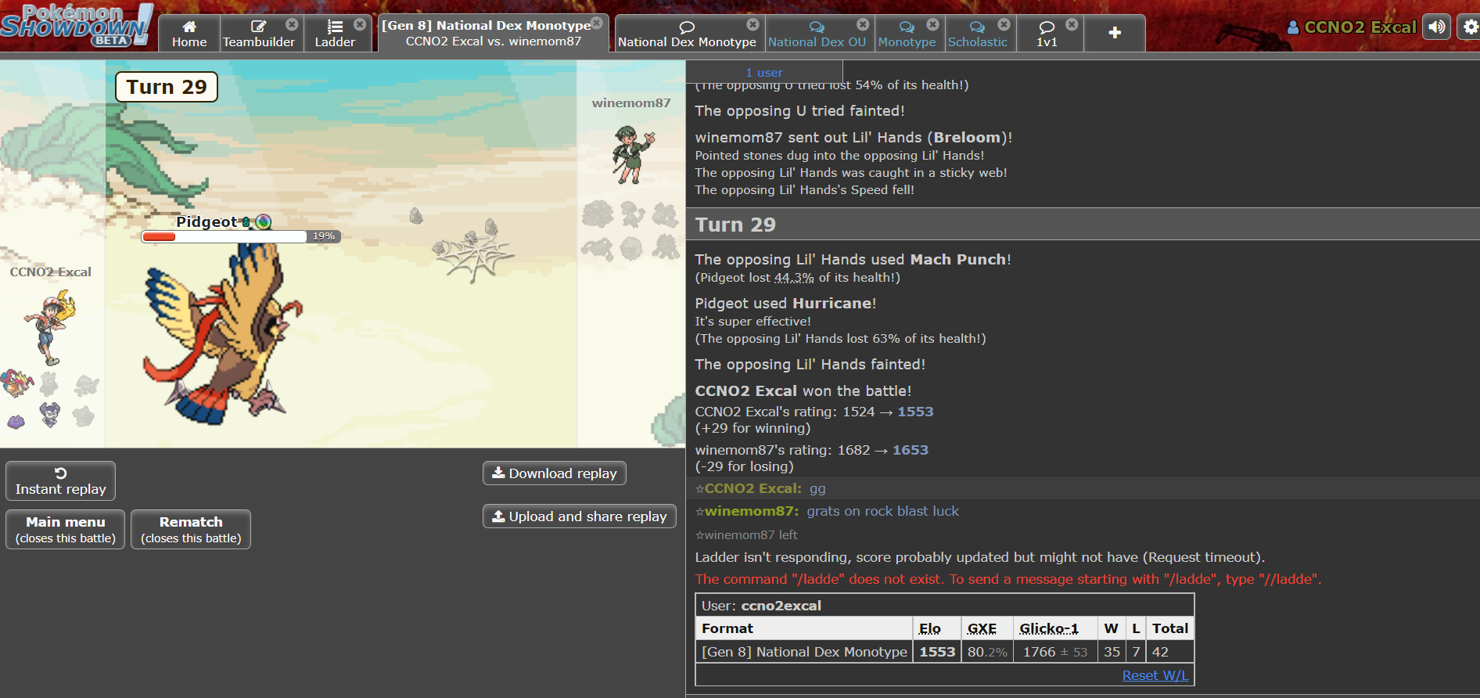Close the Monotype room tab
Viewport: 1480px width, 698px height.
(933, 24)
